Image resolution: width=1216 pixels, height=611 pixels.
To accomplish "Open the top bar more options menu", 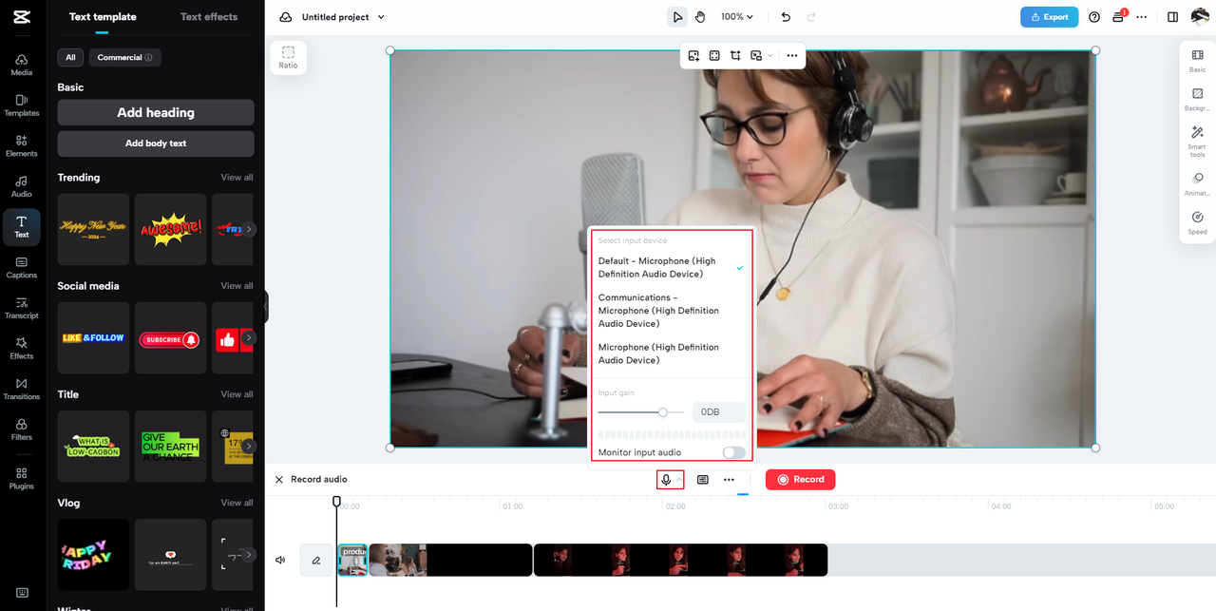I will tap(1141, 17).
